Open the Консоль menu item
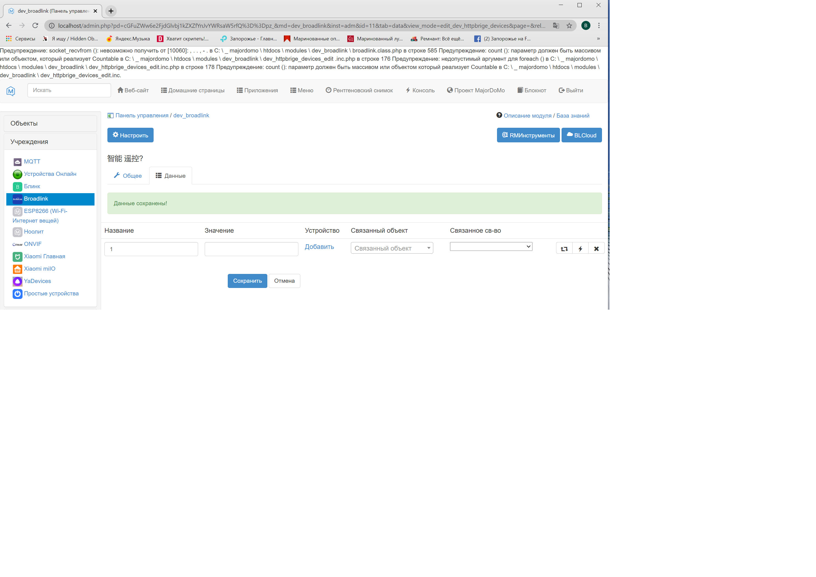Screen dimensions: 816x577 tap(420, 90)
